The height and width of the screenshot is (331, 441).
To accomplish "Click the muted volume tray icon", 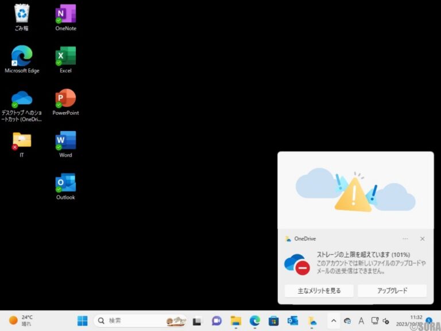I will pos(386,321).
